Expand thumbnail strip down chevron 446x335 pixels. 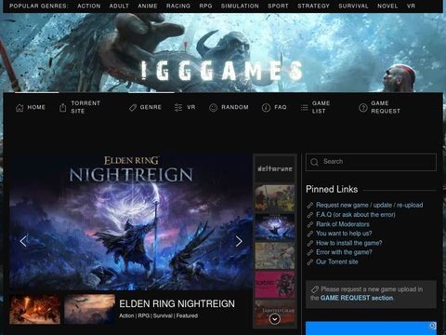coord(275,319)
